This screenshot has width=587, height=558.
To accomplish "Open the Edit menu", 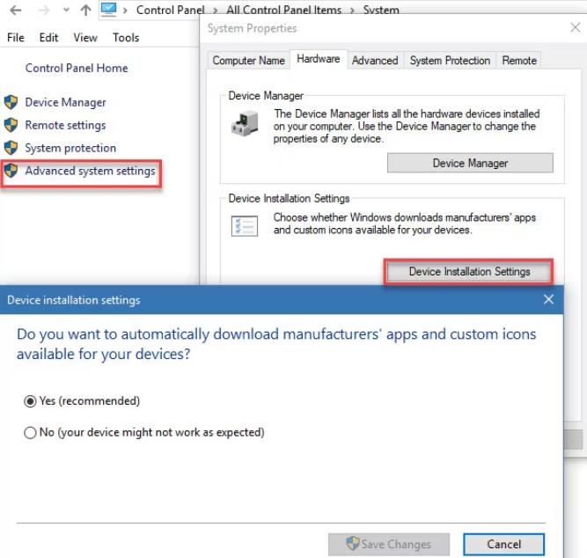I will pos(48,38).
